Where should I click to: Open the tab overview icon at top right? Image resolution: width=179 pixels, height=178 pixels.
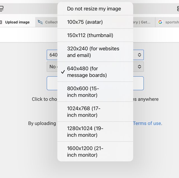pos(178,9)
